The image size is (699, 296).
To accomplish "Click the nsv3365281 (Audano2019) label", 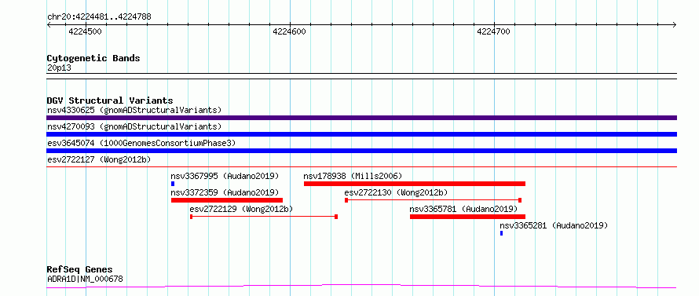I will coord(554,225).
